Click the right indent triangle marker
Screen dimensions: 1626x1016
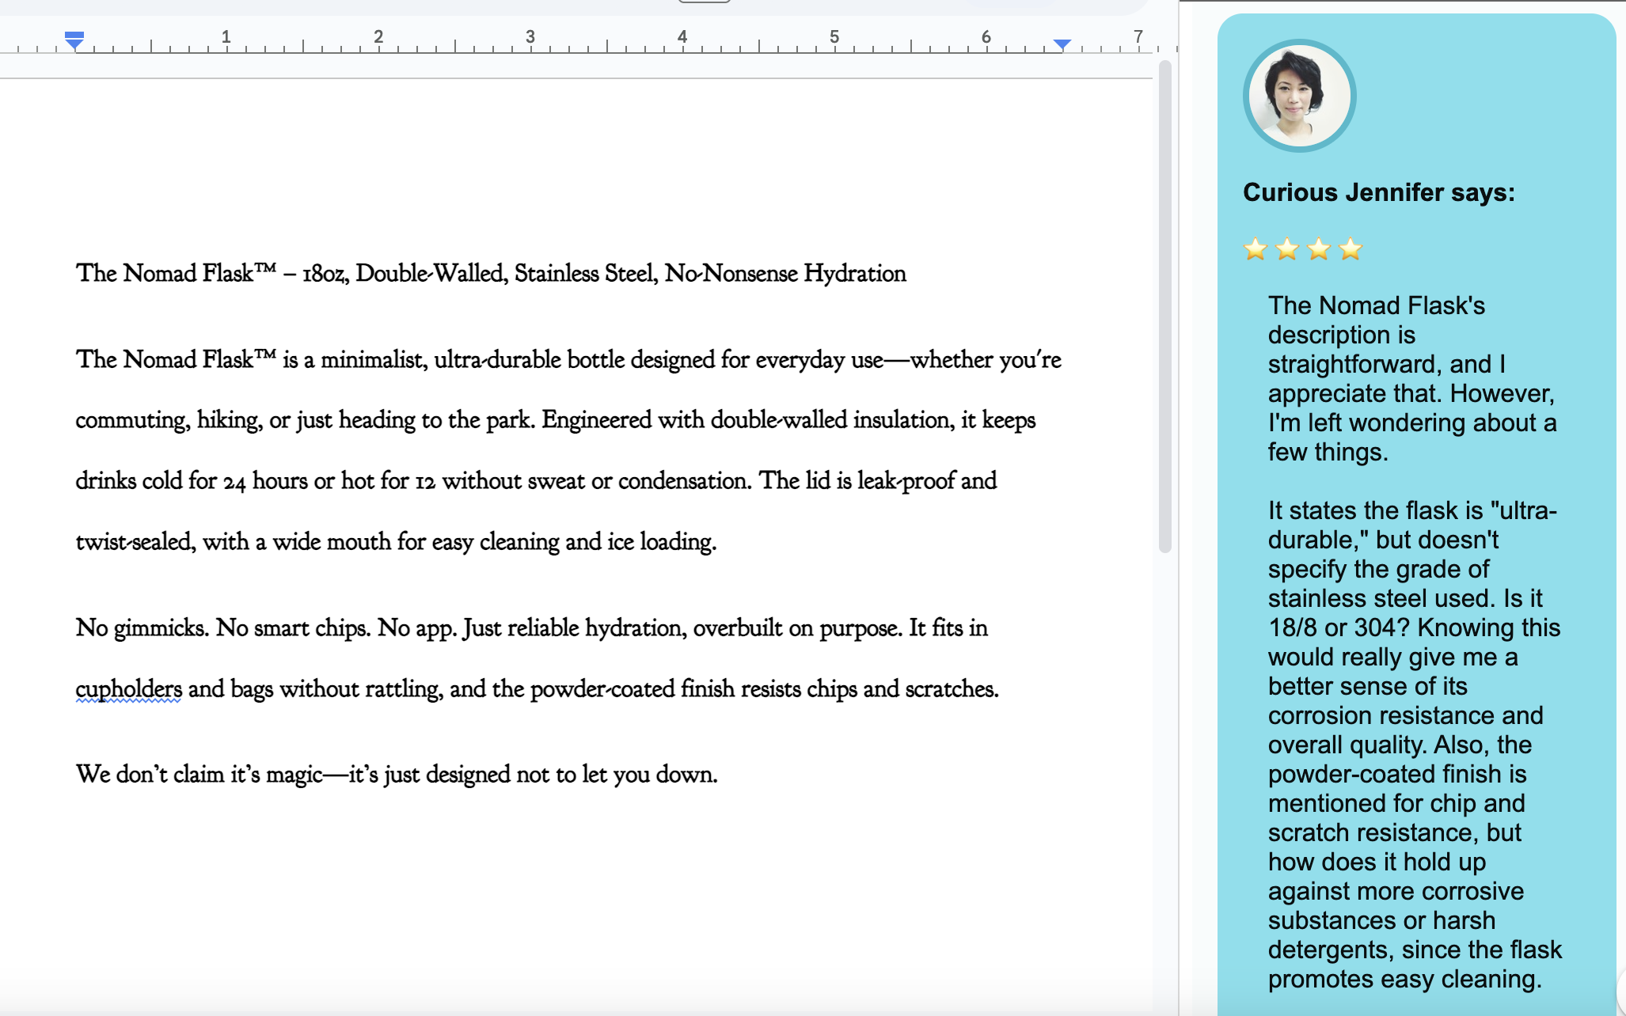(1062, 44)
